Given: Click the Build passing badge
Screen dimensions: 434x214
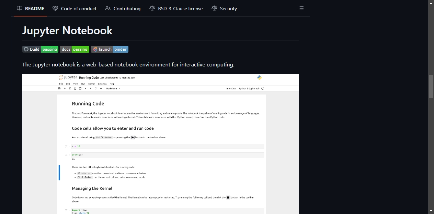Looking at the screenshot, I should click(x=40, y=49).
